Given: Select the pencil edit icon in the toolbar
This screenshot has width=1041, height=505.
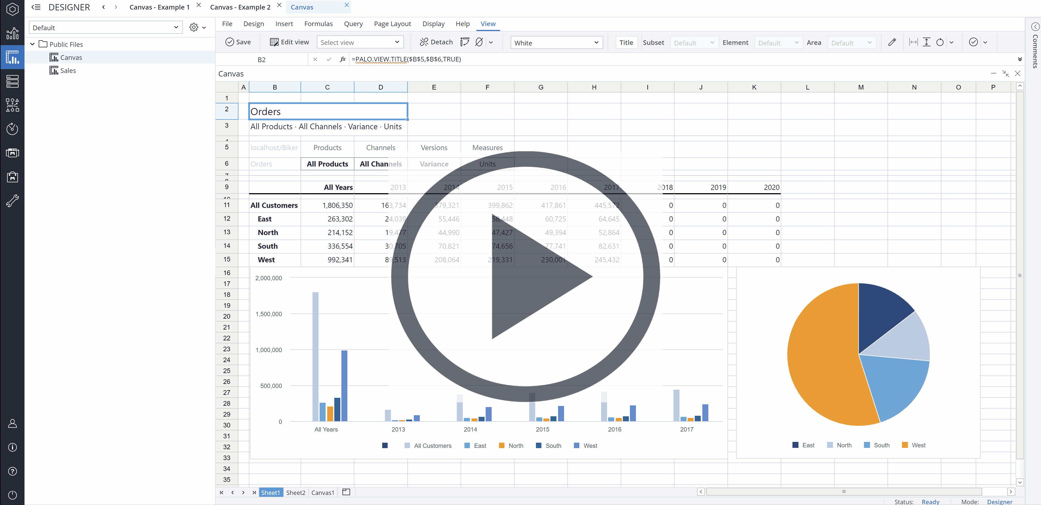Looking at the screenshot, I should click(x=892, y=42).
